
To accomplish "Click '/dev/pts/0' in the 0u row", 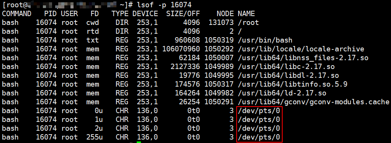I will tap(259, 111).
